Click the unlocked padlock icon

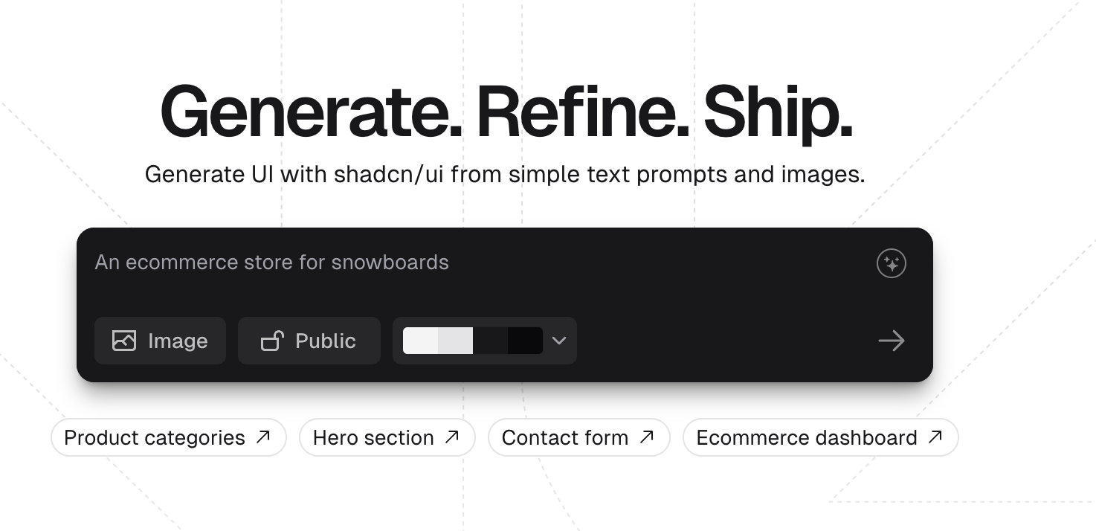(x=272, y=341)
